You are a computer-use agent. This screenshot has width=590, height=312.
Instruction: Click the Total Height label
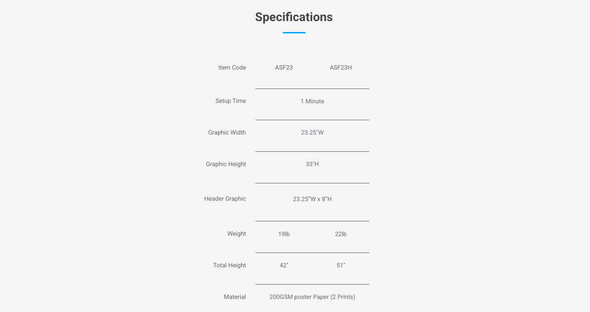coord(229,265)
